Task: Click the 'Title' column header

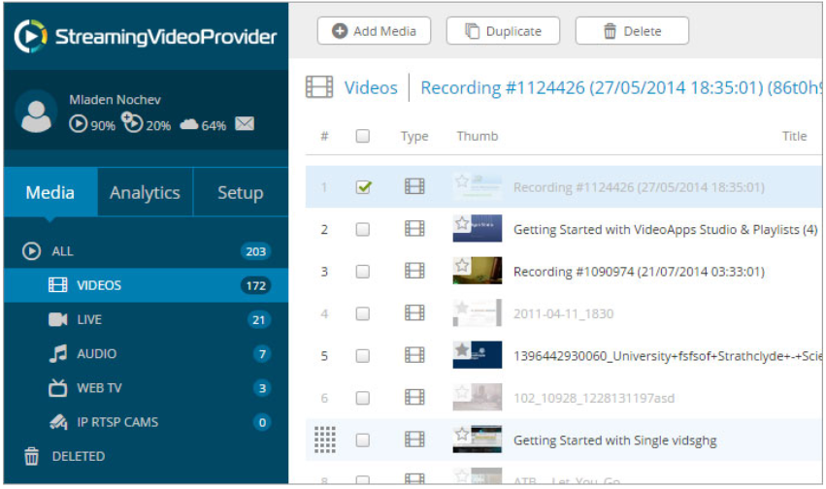Action: [x=794, y=137]
